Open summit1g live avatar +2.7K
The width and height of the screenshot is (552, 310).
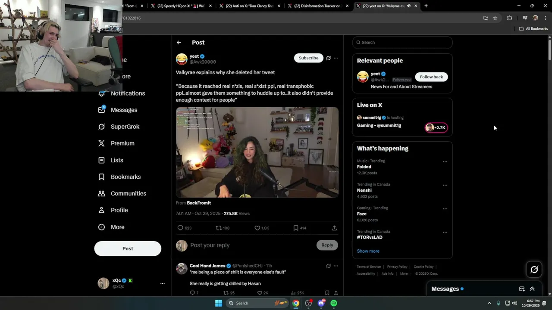tap(436, 127)
